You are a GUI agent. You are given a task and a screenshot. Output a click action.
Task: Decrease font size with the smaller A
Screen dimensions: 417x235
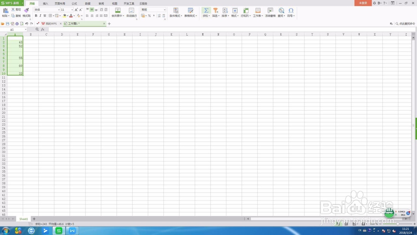pyautogui.click(x=80, y=10)
